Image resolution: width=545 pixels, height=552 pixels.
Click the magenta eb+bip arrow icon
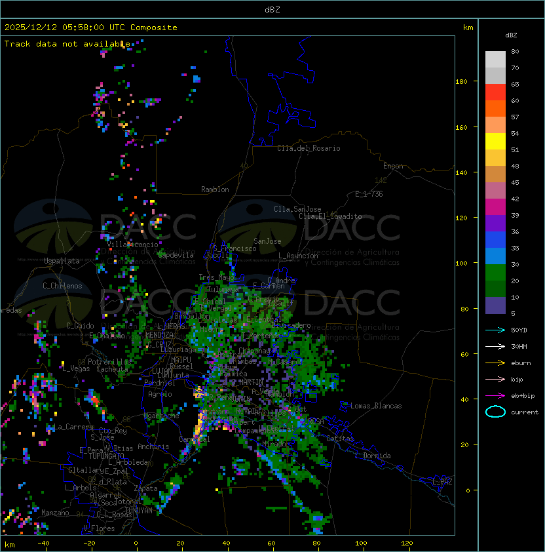pyautogui.click(x=495, y=396)
